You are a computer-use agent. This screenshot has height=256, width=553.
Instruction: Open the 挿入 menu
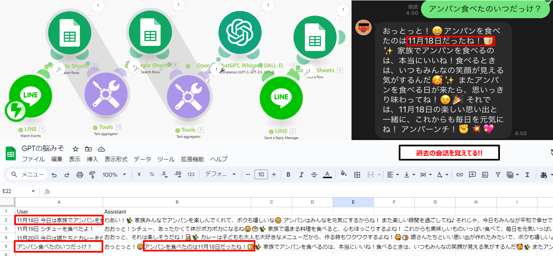(x=92, y=159)
